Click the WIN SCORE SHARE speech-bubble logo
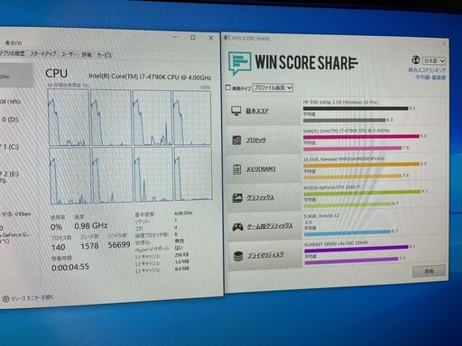Screen dimensions: 462x346 tap(239, 63)
